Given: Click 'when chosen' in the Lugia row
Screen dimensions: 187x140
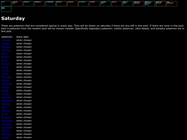Looking at the screenshot, I should click(24, 67).
